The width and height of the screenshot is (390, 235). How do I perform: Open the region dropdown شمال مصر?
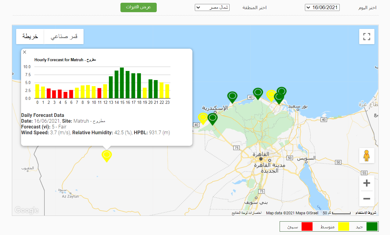212,8
